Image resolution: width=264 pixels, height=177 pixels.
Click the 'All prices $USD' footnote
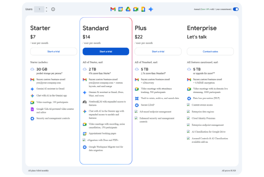pyautogui.click(x=228, y=171)
